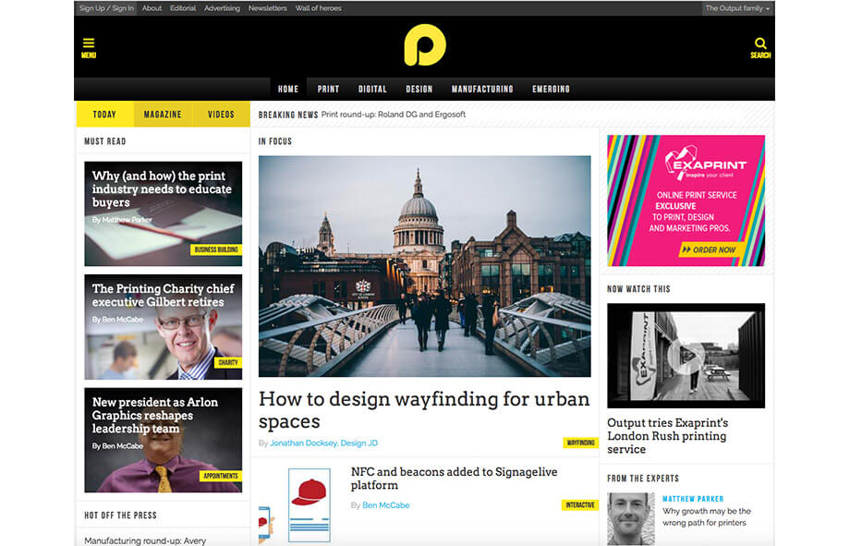This screenshot has height=546, width=850.
Task: Click the Interactive tag label
Action: (579, 504)
